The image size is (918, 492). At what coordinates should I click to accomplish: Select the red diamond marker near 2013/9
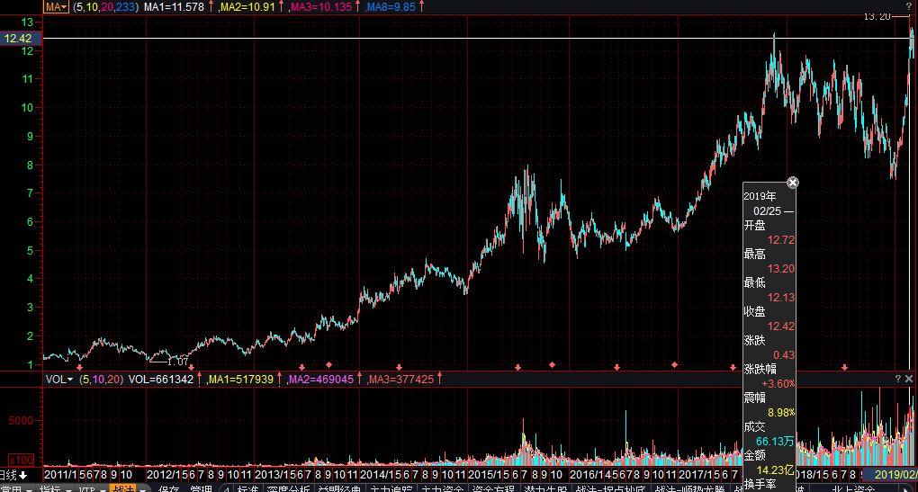[328, 364]
